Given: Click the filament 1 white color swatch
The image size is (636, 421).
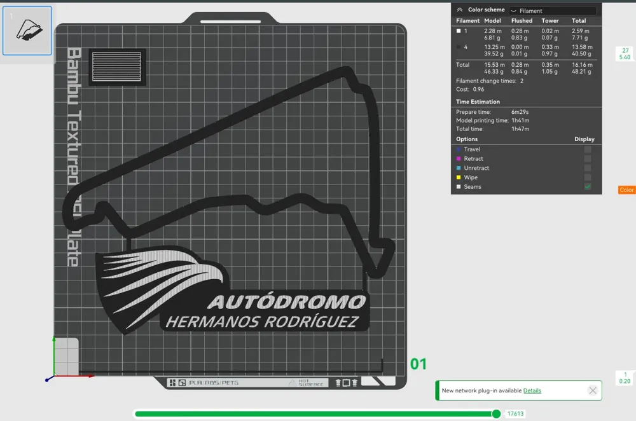Looking at the screenshot, I should (459, 31).
